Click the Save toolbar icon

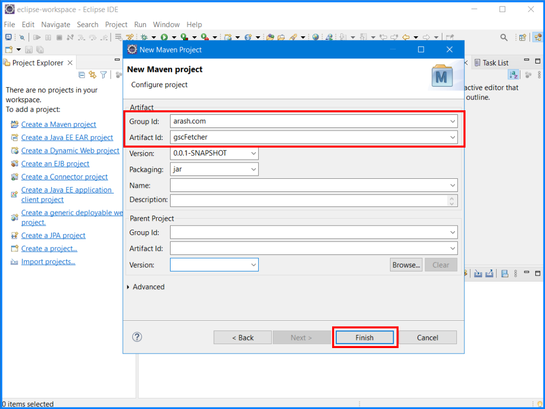pyautogui.click(x=29, y=50)
